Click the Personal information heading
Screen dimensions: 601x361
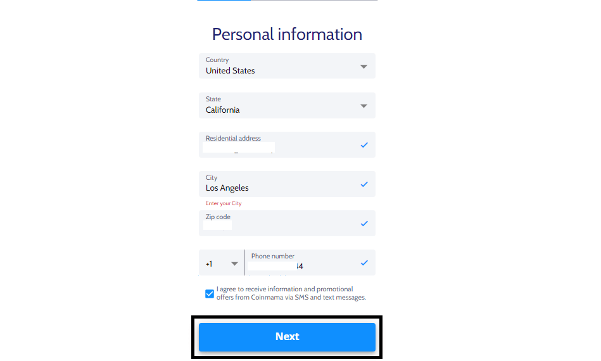click(x=287, y=34)
